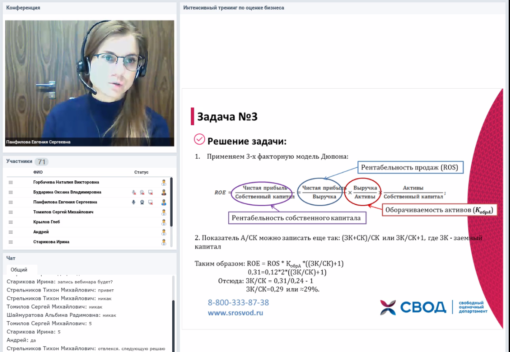Click chat message from Шаймуратова Альбина Радимовна
510x352 pixels.
coord(61,315)
